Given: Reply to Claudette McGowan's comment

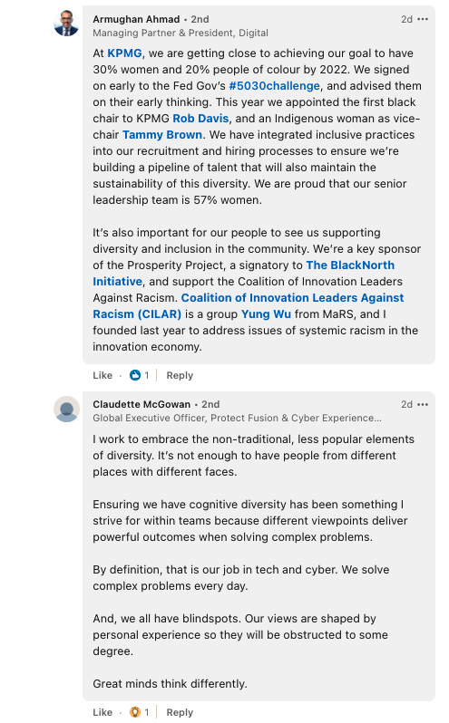Looking at the screenshot, I should point(180,712).
